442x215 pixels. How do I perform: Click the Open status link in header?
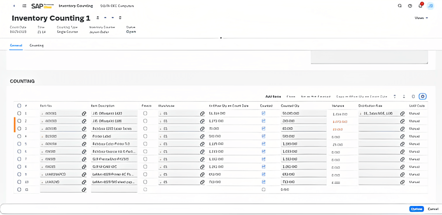[x=131, y=32]
